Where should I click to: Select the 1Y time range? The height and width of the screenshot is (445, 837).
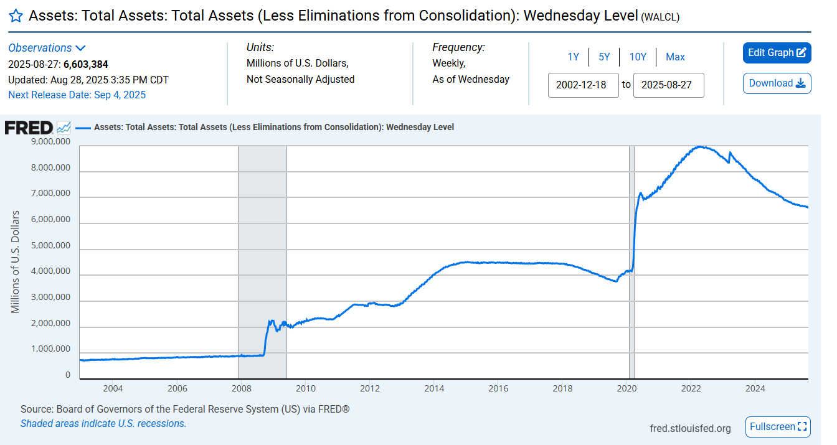[573, 57]
